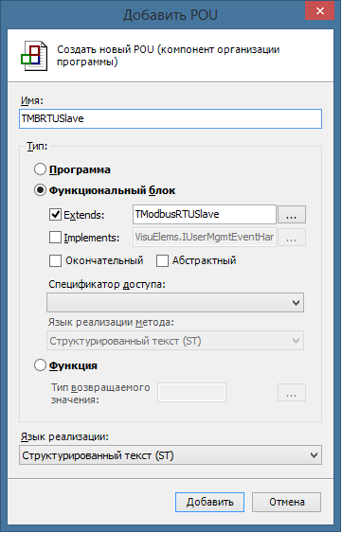Check the Абстрактный checkbox

(162, 260)
